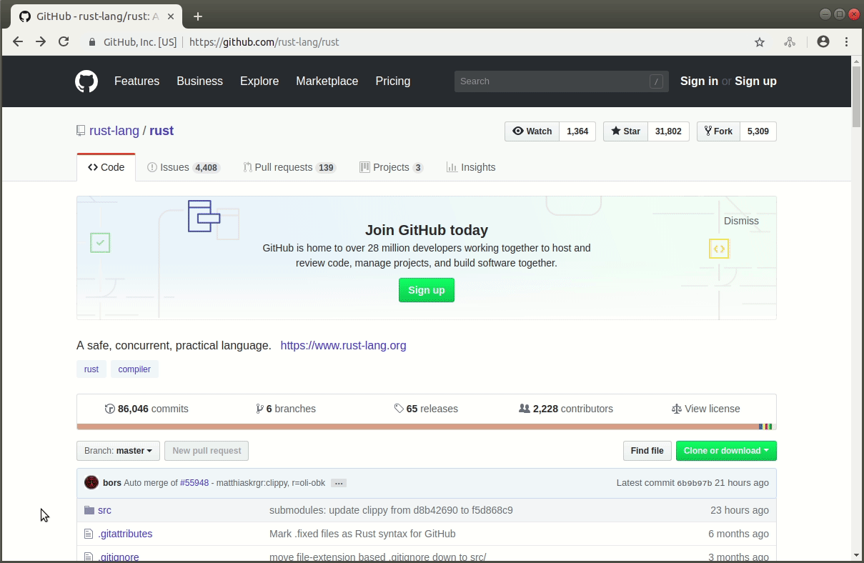Click the slash shortcut key icon in search
Image resolution: width=864 pixels, height=563 pixels.
[x=656, y=81]
